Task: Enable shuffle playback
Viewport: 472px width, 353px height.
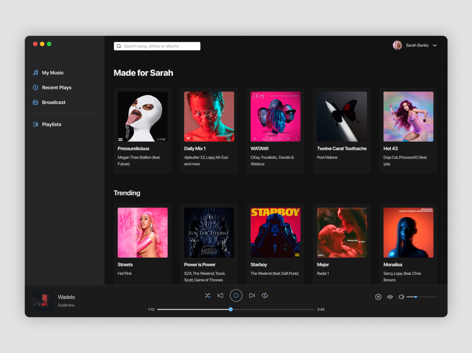Action: [x=208, y=295]
